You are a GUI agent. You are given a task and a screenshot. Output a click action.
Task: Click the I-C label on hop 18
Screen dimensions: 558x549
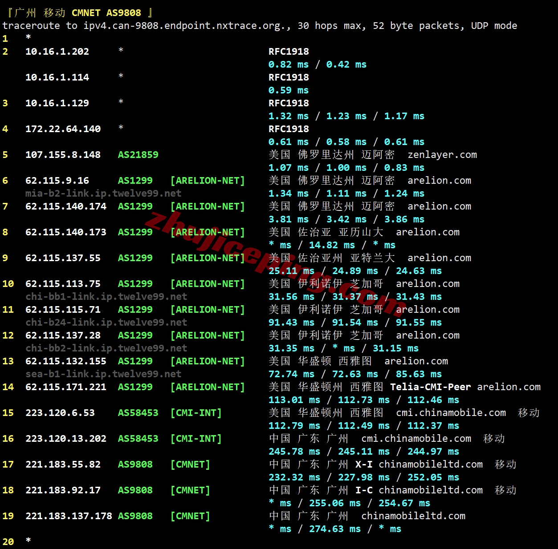(x=364, y=490)
